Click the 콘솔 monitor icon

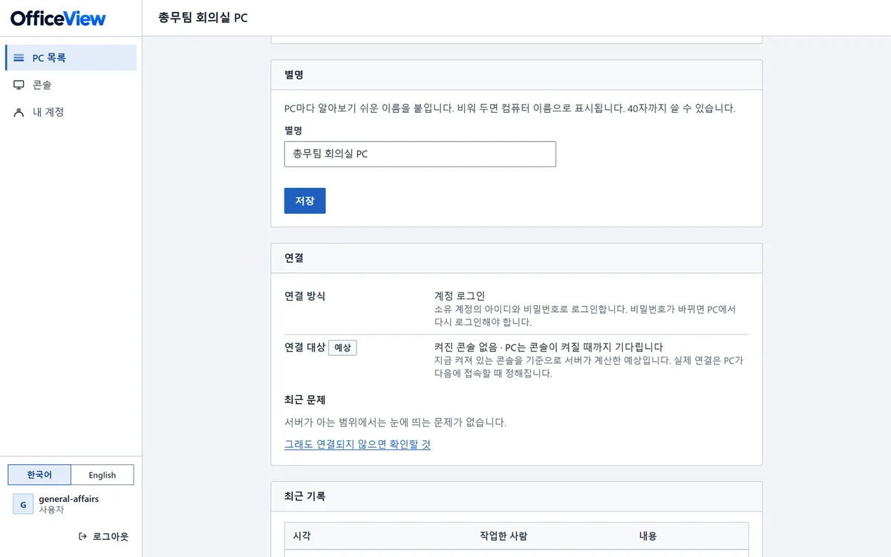click(19, 85)
